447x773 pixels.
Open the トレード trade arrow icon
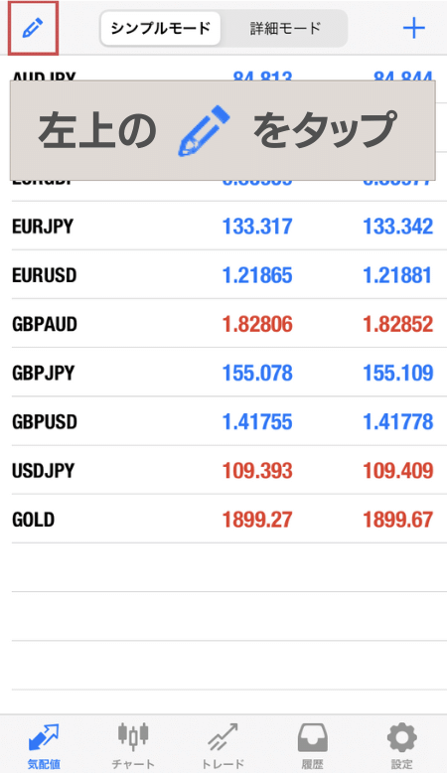(x=223, y=737)
